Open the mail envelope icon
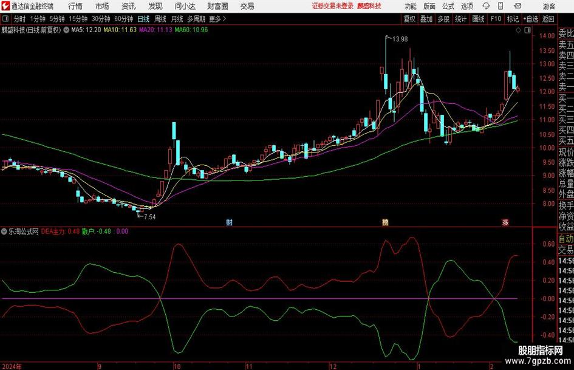 [x=518, y=6]
